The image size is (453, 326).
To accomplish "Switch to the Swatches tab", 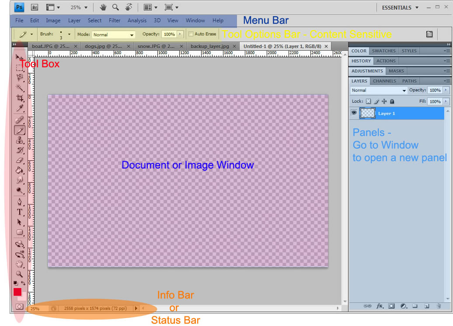I will (383, 51).
